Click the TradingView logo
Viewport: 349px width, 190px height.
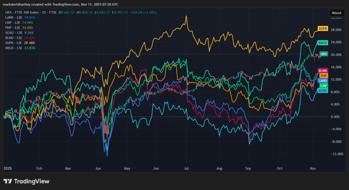tap(26, 181)
